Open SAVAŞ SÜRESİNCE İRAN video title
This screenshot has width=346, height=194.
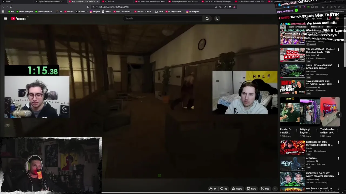pyautogui.click(x=320, y=83)
